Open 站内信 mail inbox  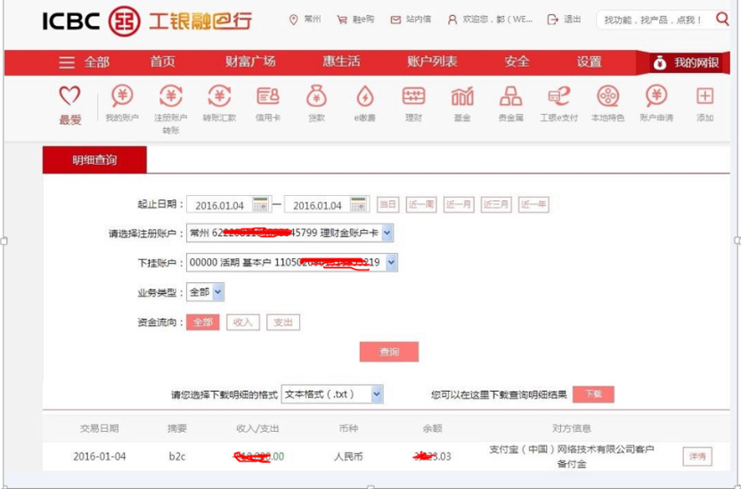point(411,20)
